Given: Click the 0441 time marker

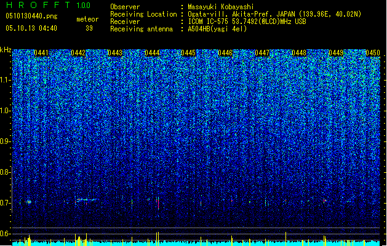Looking at the screenshot, I should (41, 53).
